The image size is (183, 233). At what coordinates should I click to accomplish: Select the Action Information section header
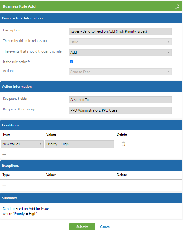tap(91, 86)
